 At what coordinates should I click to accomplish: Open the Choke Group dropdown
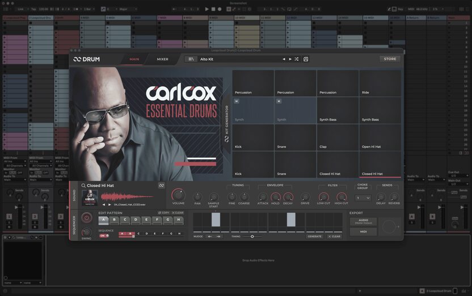(363, 198)
